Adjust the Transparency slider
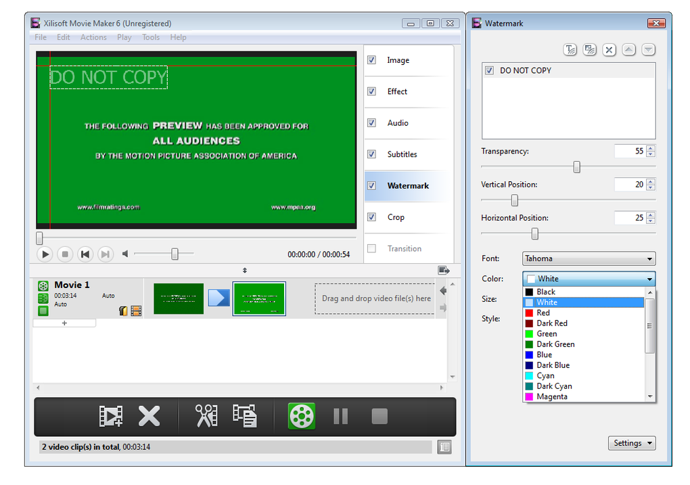The height and width of the screenshot is (485, 690). point(576,166)
